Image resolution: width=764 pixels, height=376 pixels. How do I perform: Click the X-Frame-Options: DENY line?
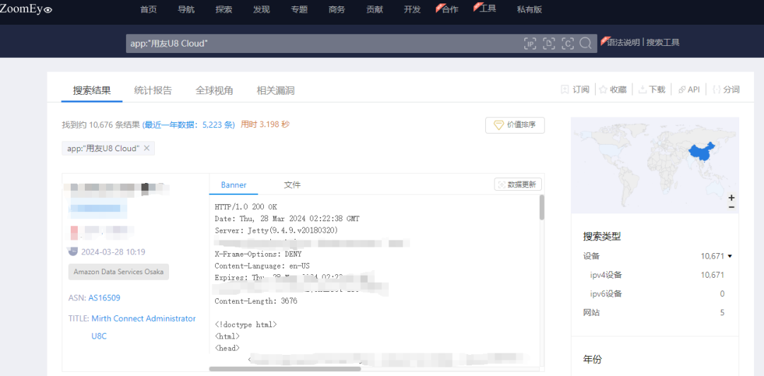point(258,254)
